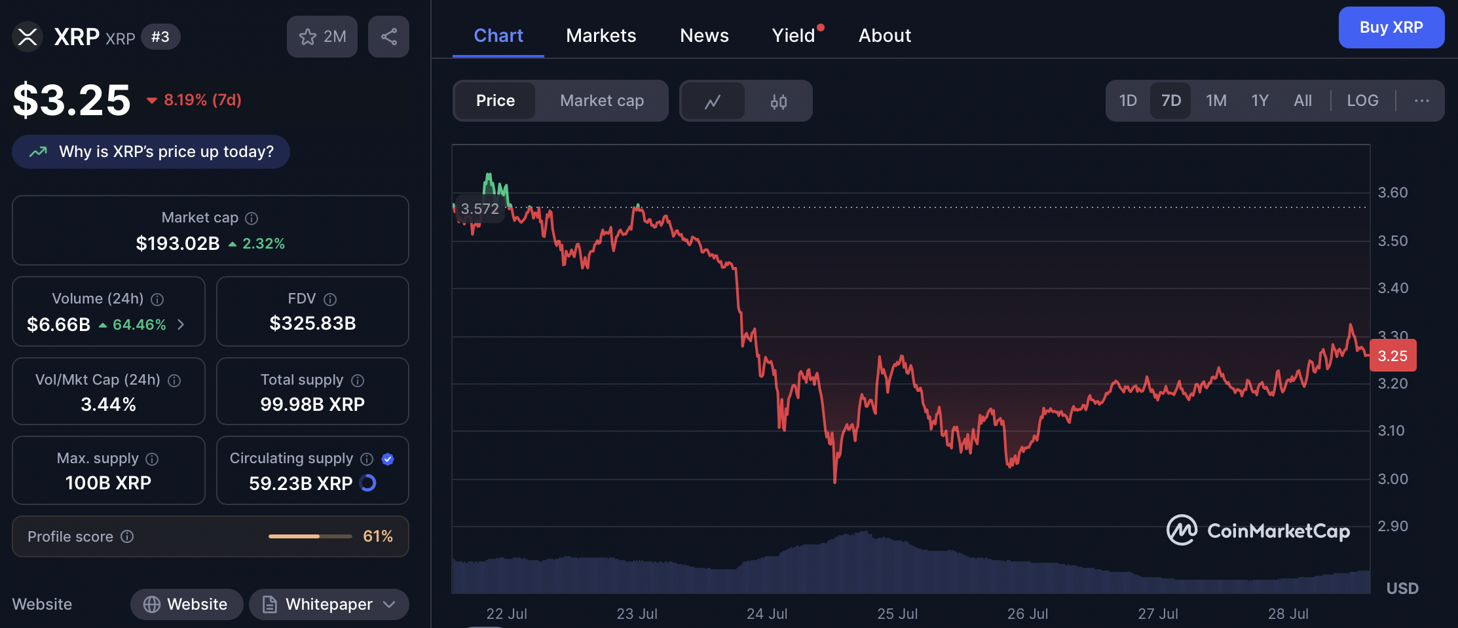Open Volume (24h) info icon
Viewport: 1458px width, 628px height.
click(x=157, y=300)
